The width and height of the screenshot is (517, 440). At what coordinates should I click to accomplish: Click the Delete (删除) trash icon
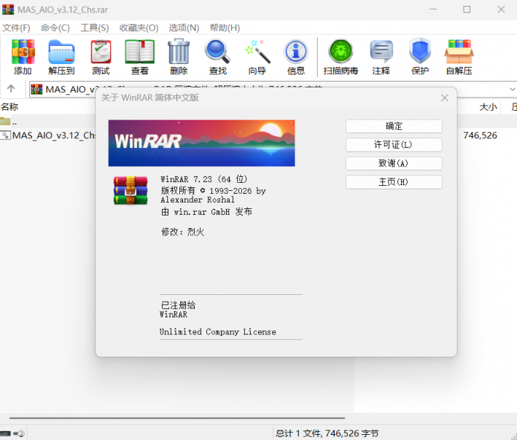point(179,57)
